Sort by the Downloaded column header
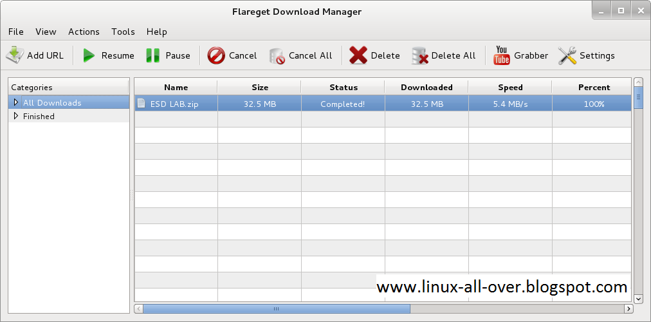The width and height of the screenshot is (651, 322). (426, 87)
